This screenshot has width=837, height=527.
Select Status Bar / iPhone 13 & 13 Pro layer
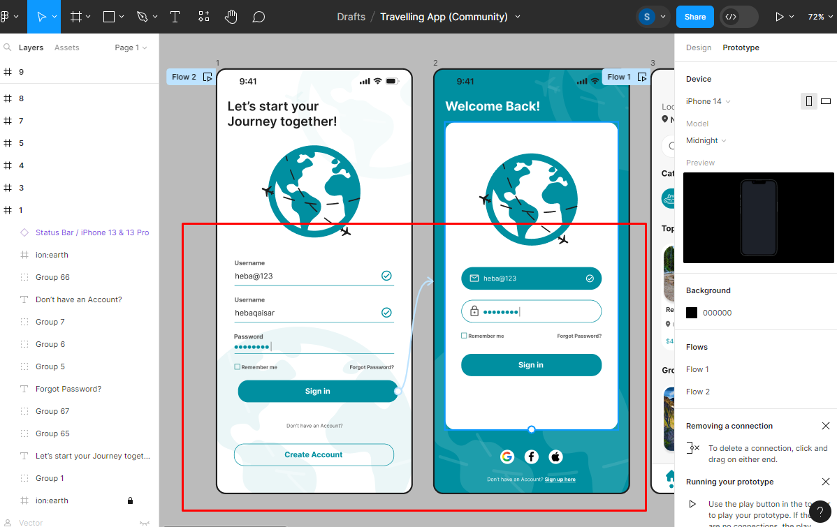tap(80, 232)
